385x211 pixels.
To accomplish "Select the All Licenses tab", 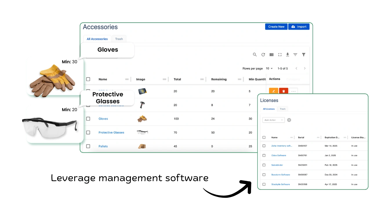I will point(268,109).
